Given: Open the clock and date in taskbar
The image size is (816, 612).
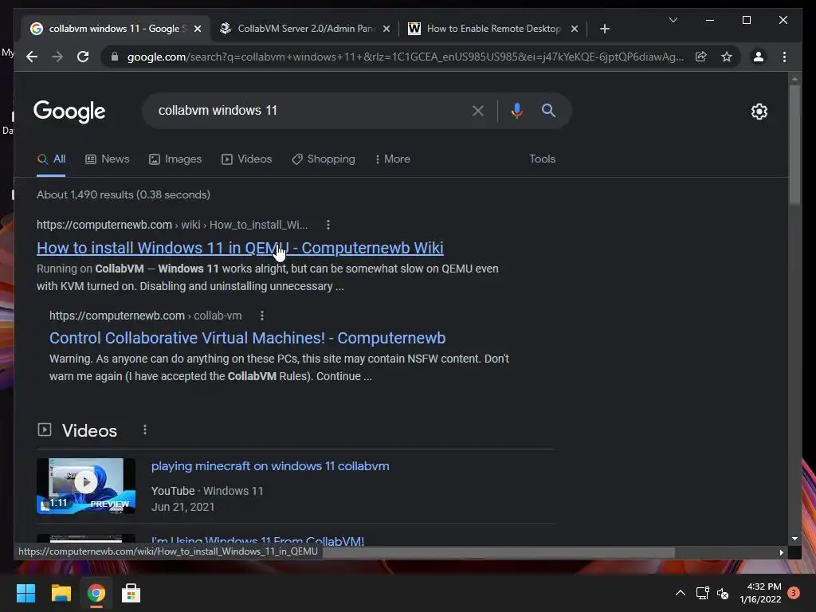Looking at the screenshot, I should tap(760, 593).
